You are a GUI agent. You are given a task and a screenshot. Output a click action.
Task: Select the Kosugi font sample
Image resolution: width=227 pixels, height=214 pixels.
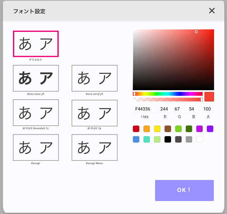click(36, 147)
